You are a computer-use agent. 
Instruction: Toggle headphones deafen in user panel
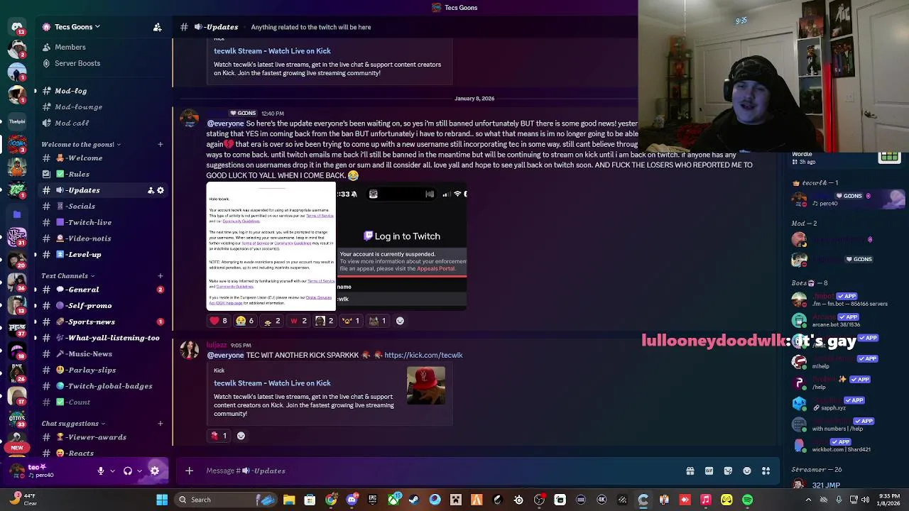[x=127, y=471]
